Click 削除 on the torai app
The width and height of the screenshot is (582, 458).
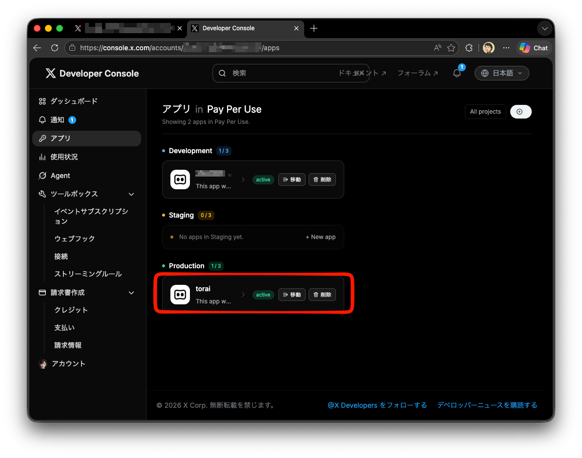(322, 295)
